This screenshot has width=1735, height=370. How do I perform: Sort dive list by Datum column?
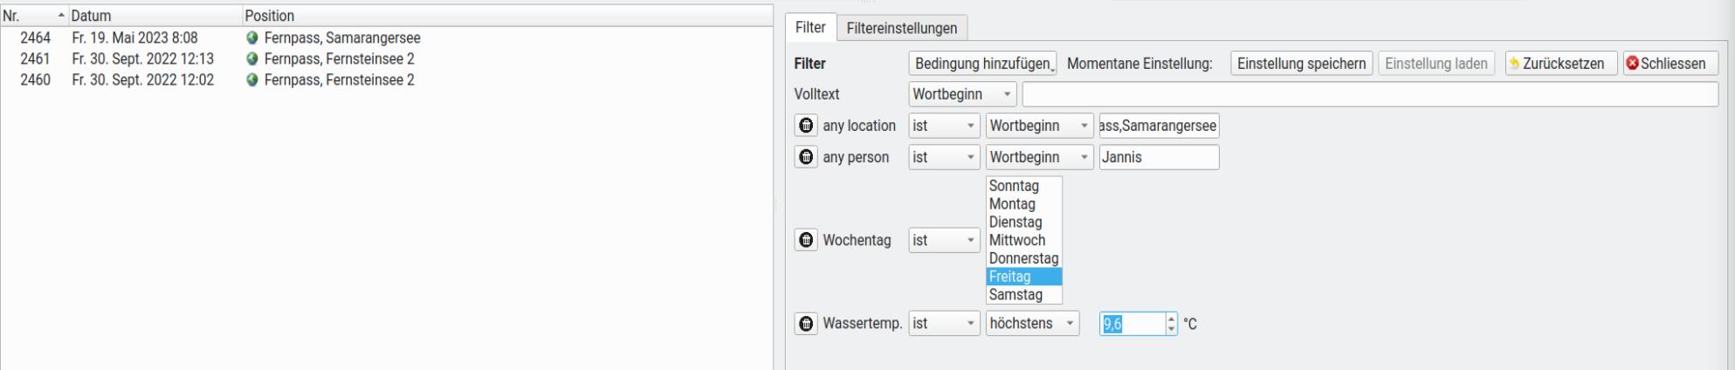pos(155,16)
